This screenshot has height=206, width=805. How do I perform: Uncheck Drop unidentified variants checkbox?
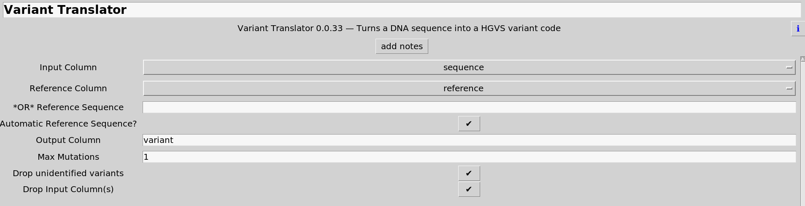pyautogui.click(x=469, y=173)
